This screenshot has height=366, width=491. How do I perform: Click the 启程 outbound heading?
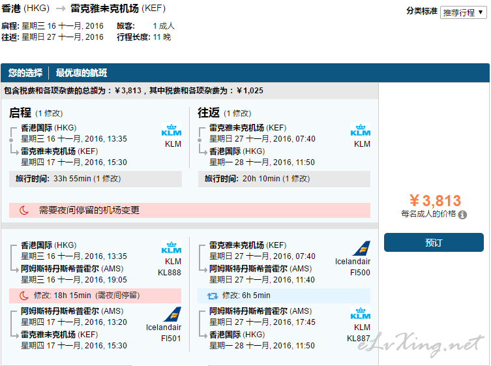(20, 113)
